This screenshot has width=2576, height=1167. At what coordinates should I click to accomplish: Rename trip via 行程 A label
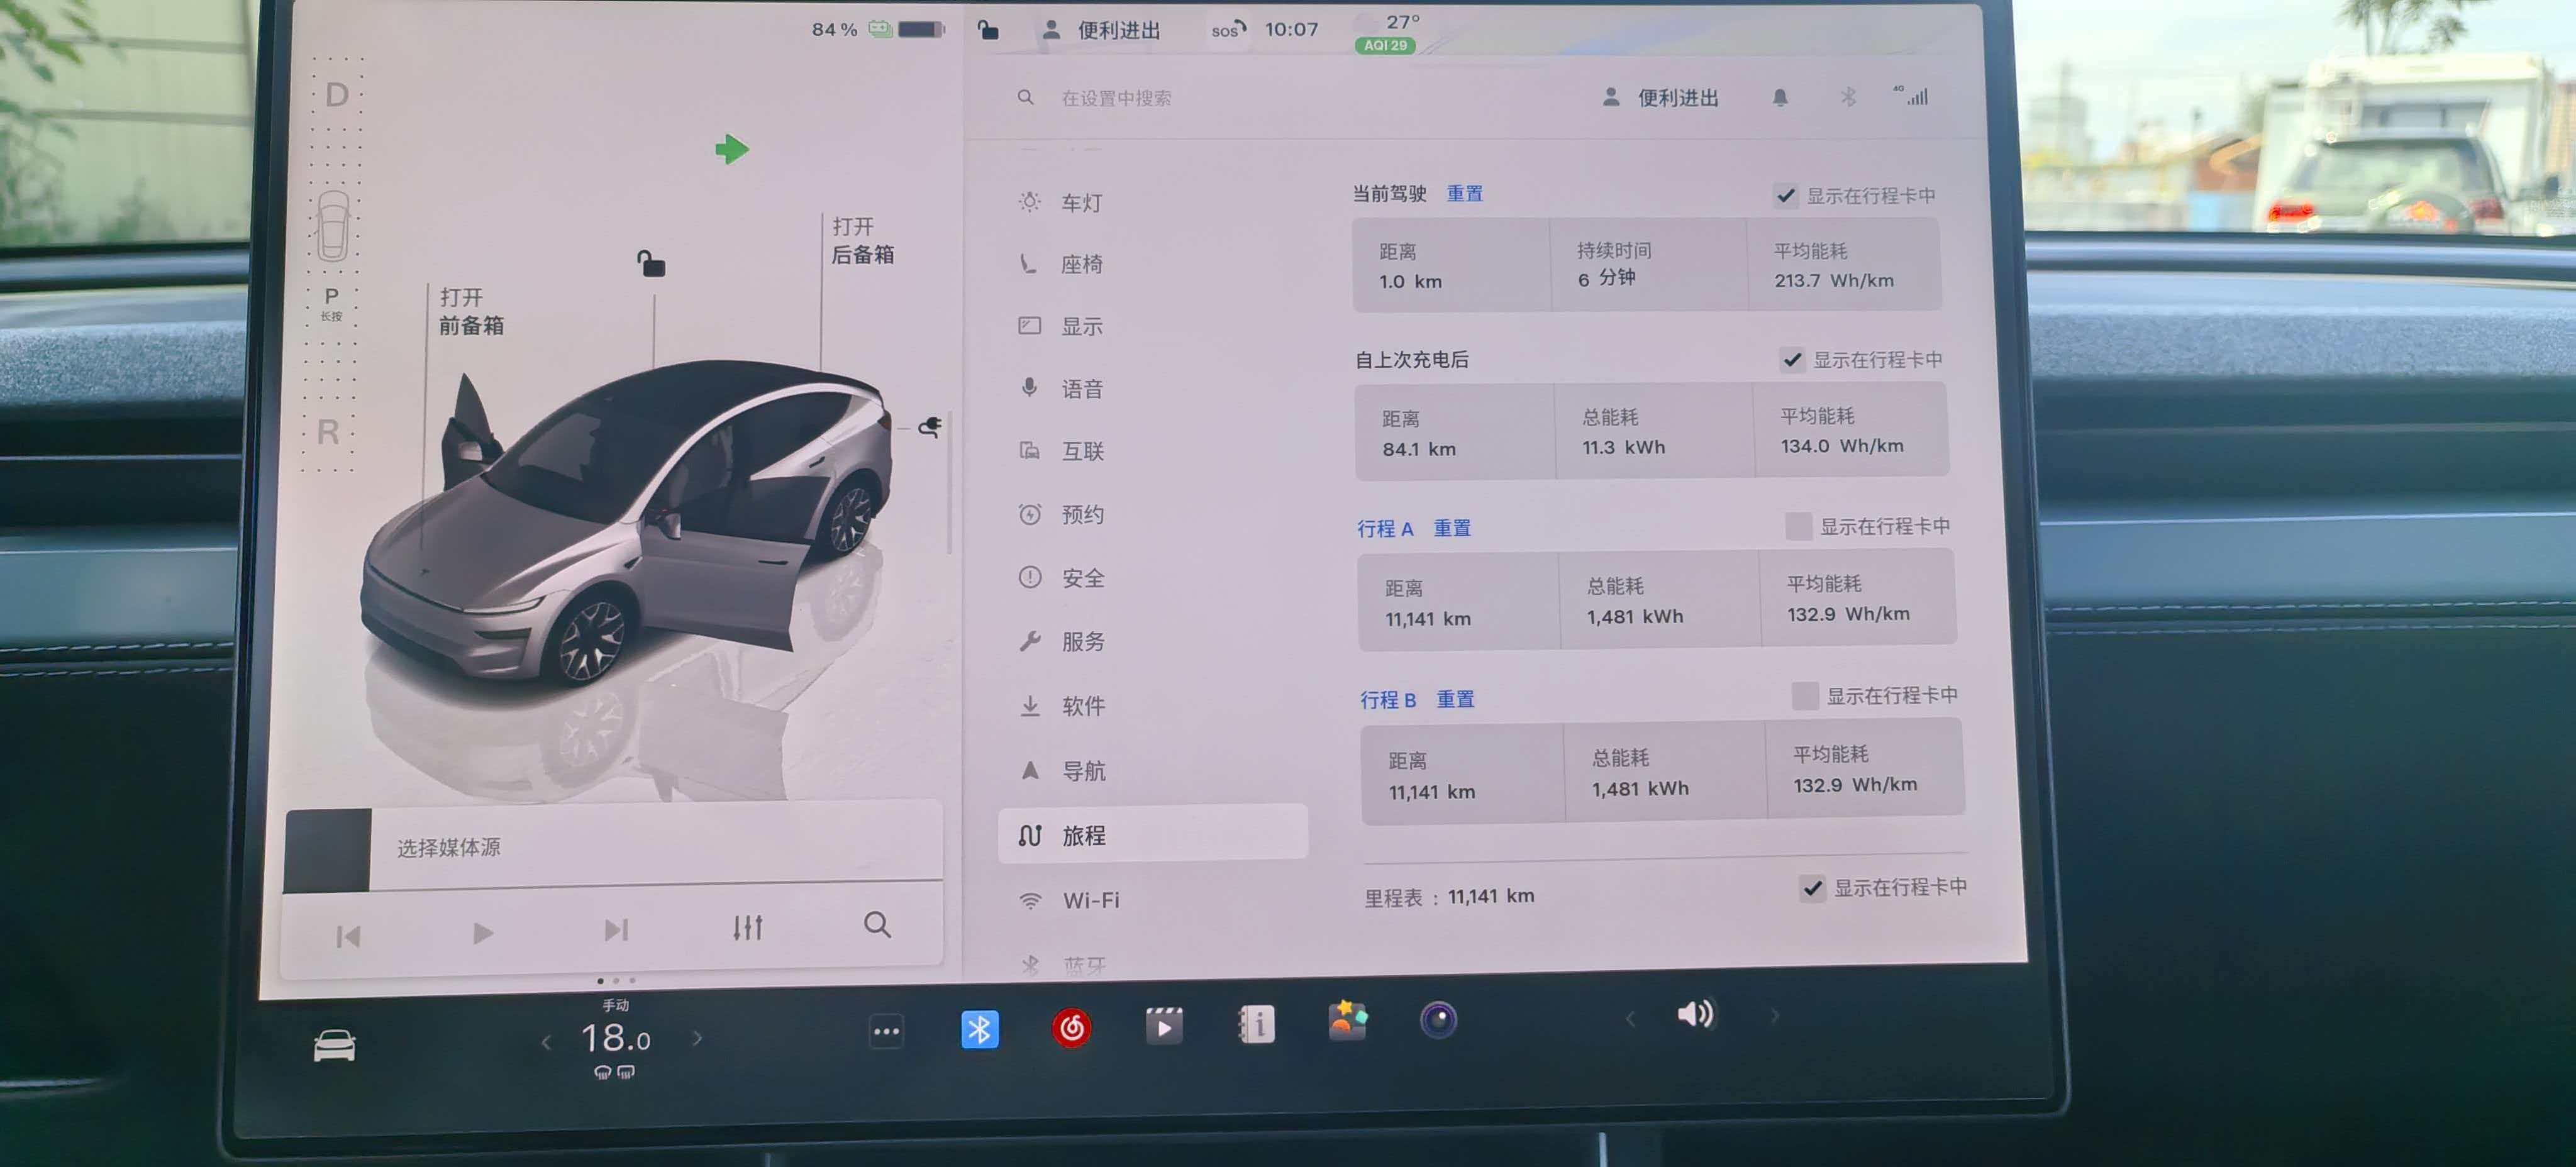tap(1385, 528)
